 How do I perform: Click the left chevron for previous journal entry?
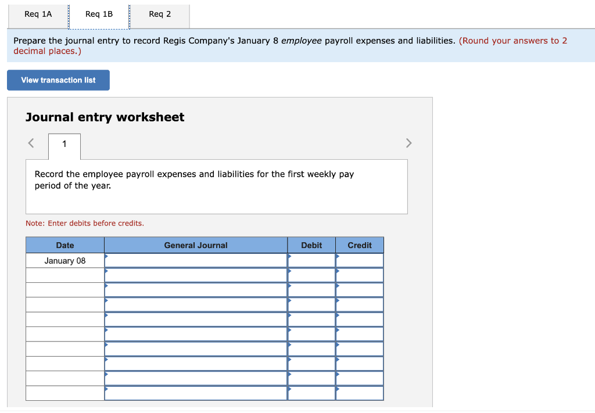30,143
